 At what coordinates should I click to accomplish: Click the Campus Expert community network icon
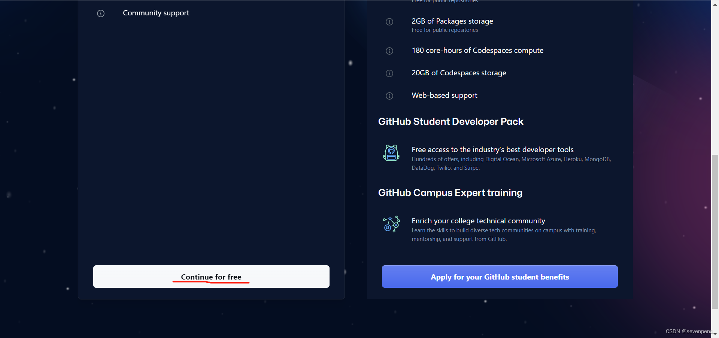(391, 224)
